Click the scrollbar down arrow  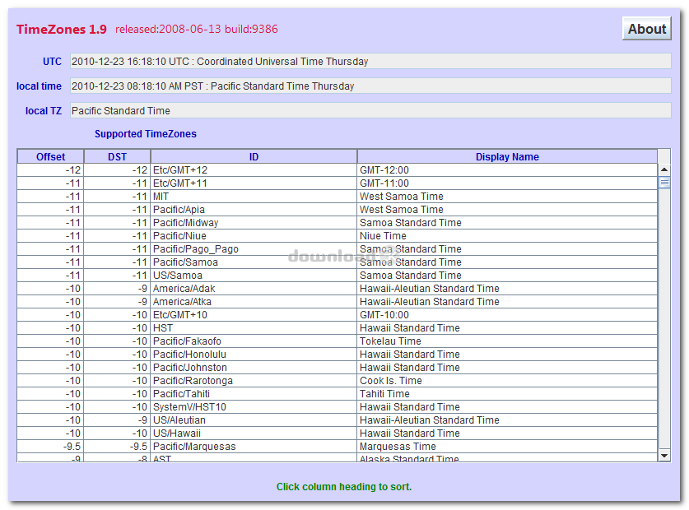(x=664, y=456)
